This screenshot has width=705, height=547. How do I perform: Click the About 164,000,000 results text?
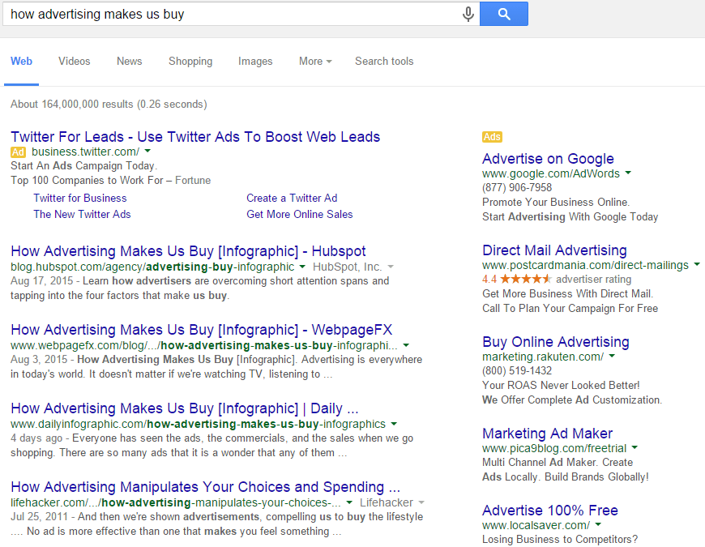[x=109, y=105]
